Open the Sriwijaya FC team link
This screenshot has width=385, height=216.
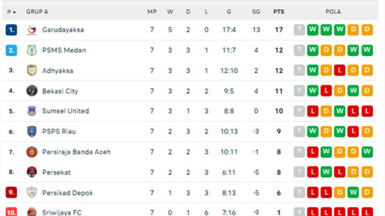63,212
